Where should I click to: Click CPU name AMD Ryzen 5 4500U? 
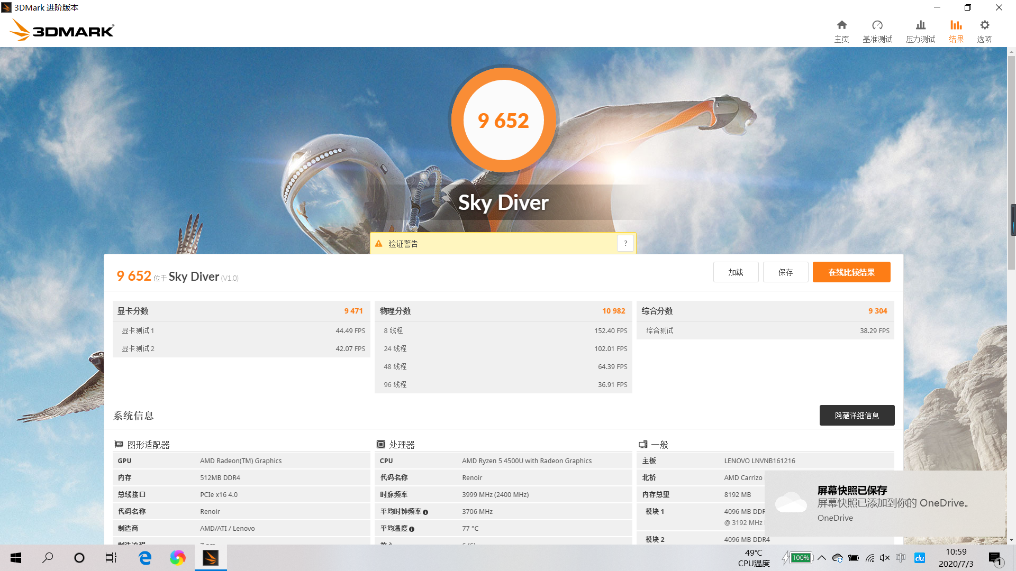point(527,461)
